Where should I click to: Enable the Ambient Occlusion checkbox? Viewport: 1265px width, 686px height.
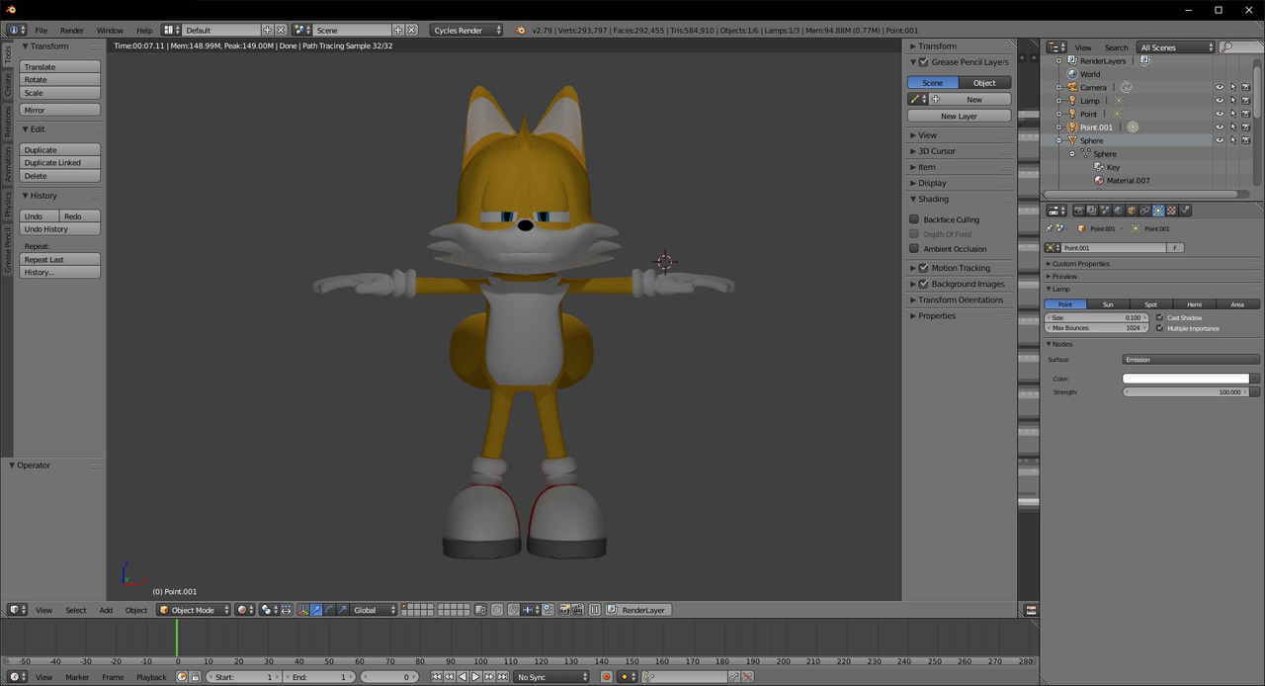(x=914, y=249)
